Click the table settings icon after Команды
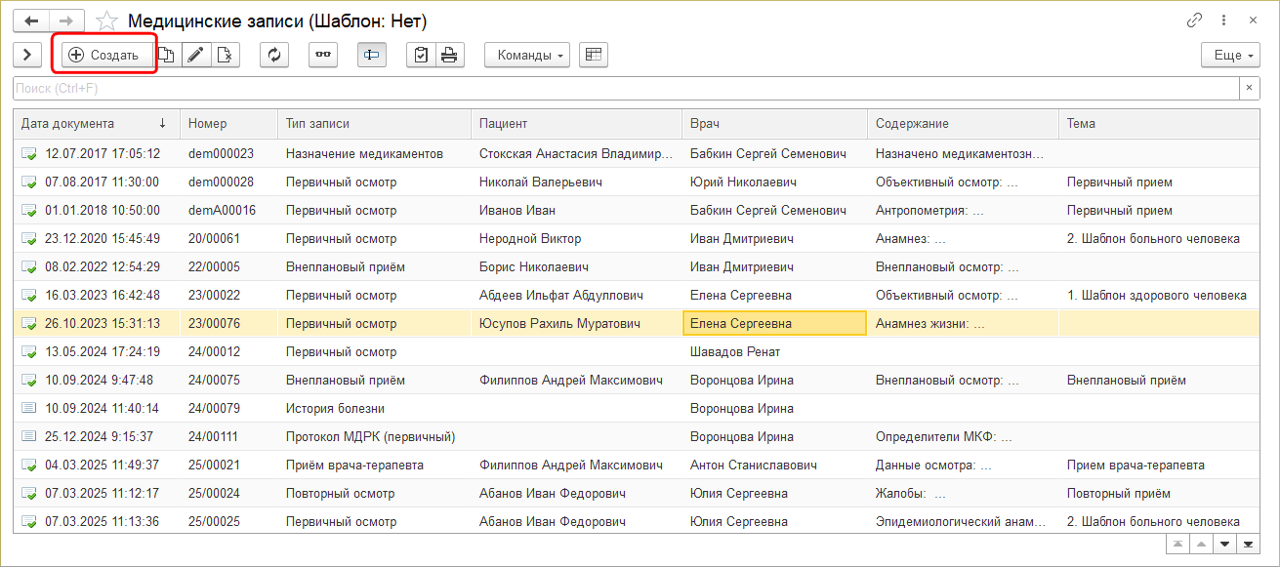This screenshot has height=567, width=1280. (594, 56)
